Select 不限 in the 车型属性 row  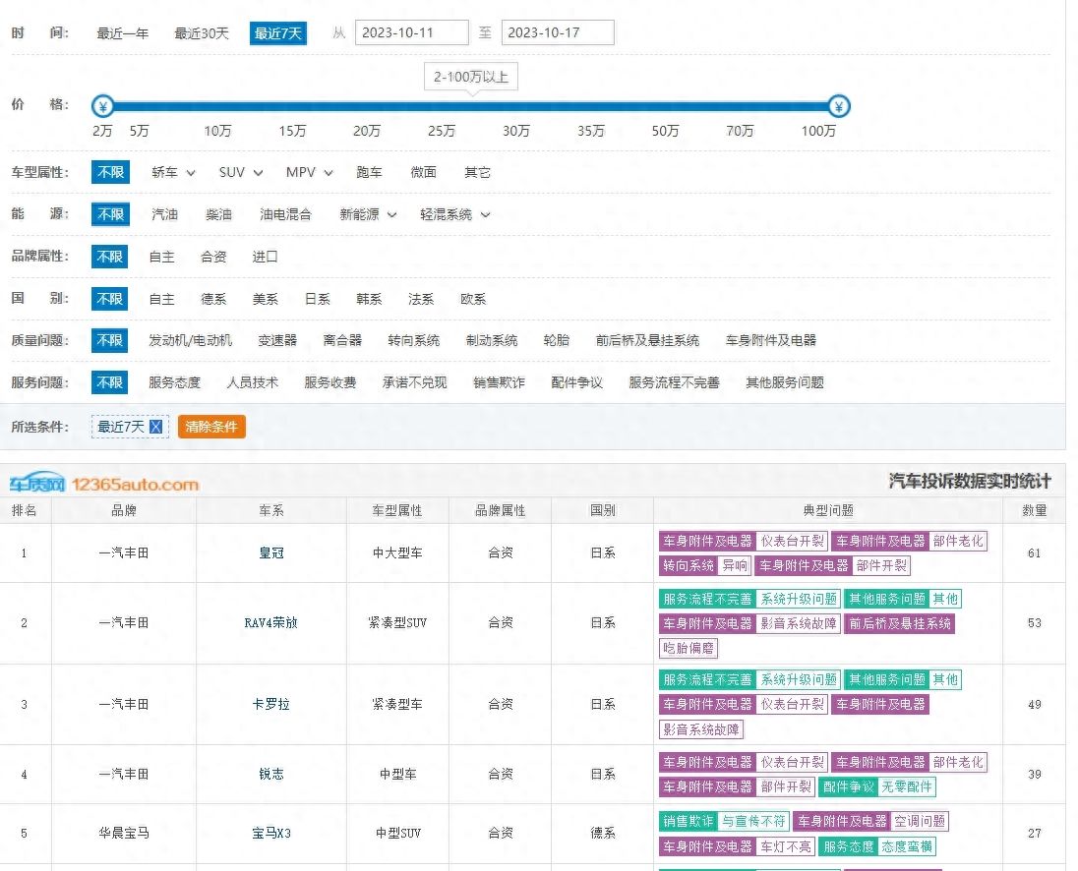pyautogui.click(x=110, y=172)
